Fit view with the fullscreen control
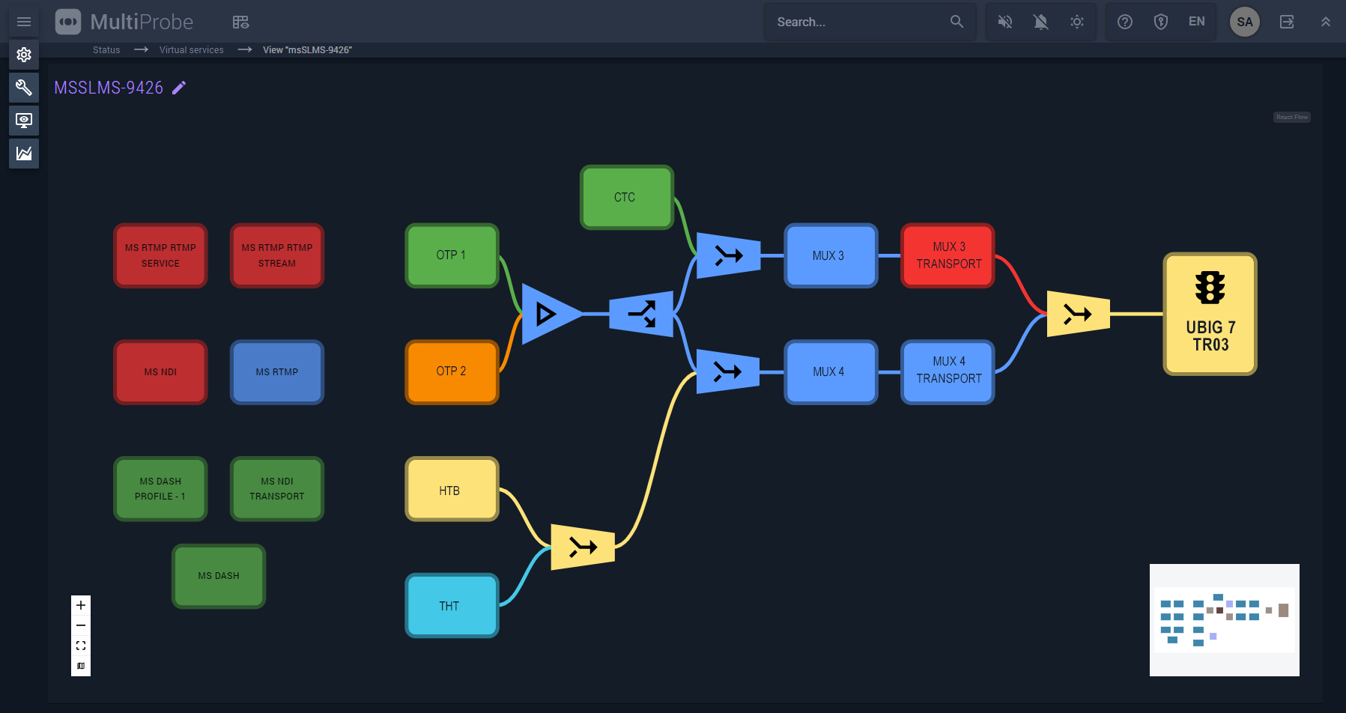 click(x=81, y=646)
